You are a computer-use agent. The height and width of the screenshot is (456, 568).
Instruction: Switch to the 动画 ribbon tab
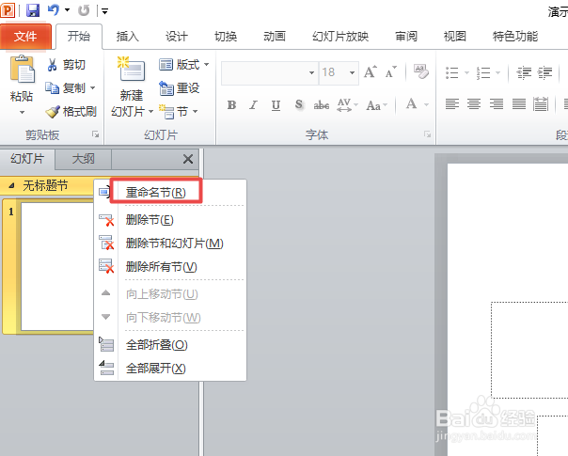[275, 37]
